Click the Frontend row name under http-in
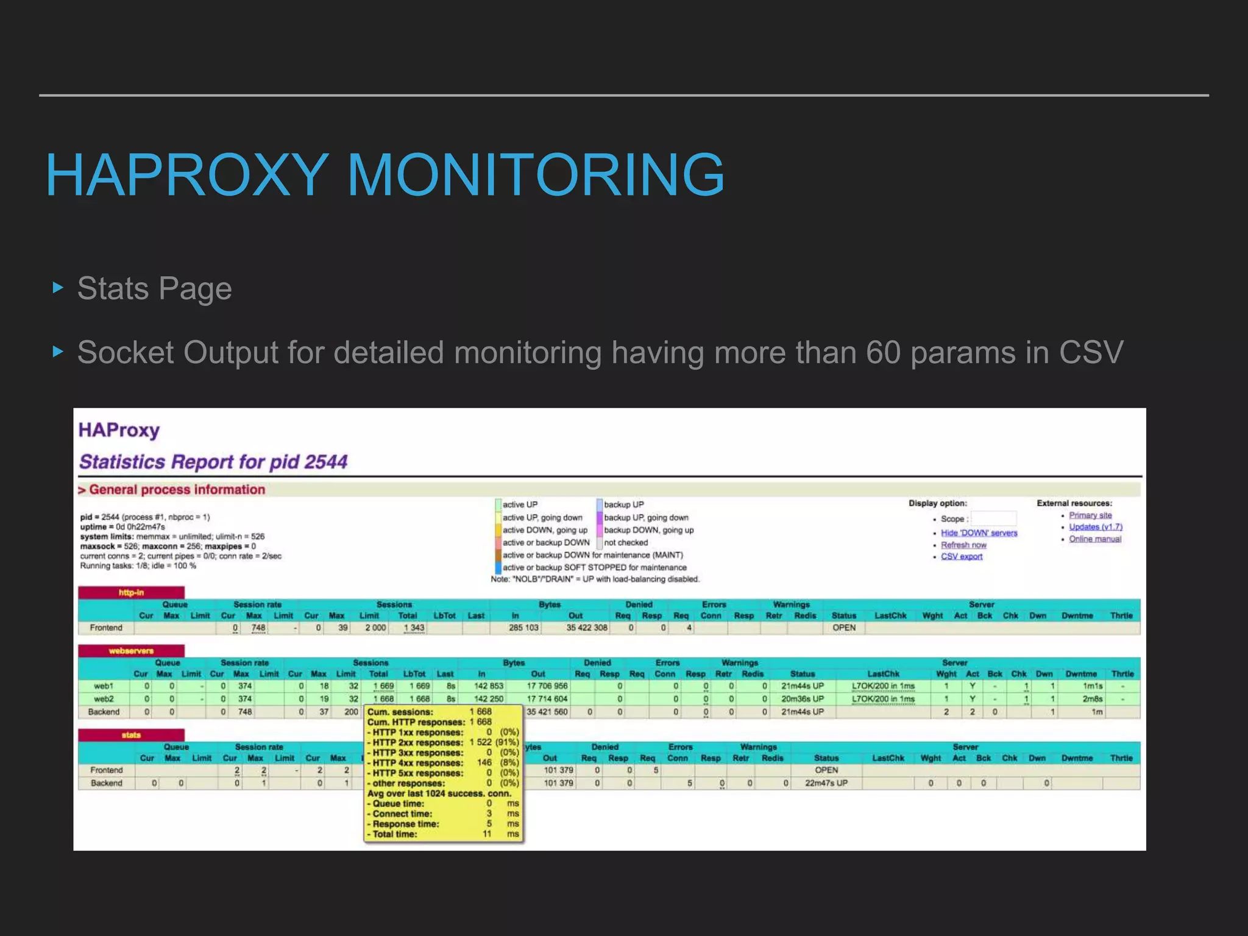The height and width of the screenshot is (936, 1248). (106, 628)
